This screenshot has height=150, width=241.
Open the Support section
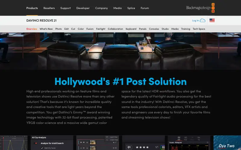pyautogui.click(x=65, y=8)
